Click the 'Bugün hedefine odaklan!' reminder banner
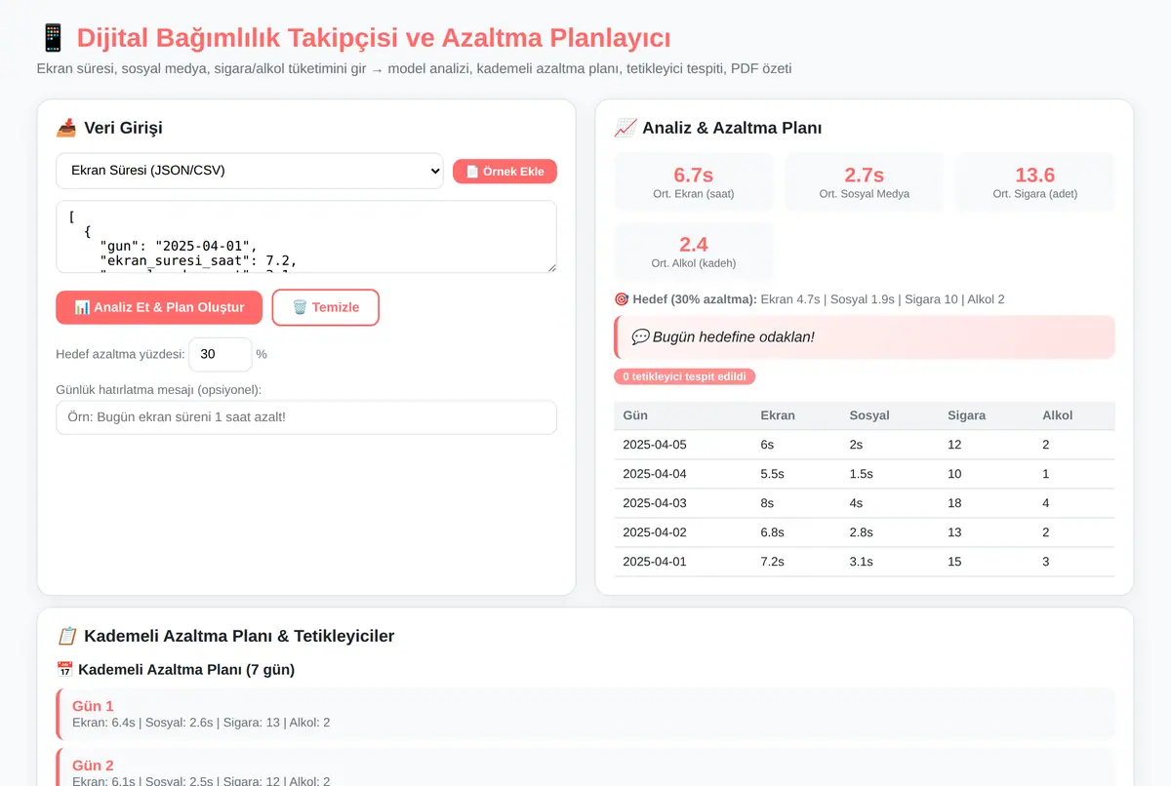This screenshot has width=1171, height=786. (865, 336)
